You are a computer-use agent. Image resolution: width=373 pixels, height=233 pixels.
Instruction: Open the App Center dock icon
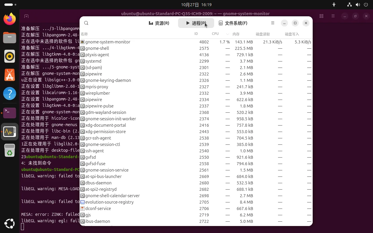point(10,75)
